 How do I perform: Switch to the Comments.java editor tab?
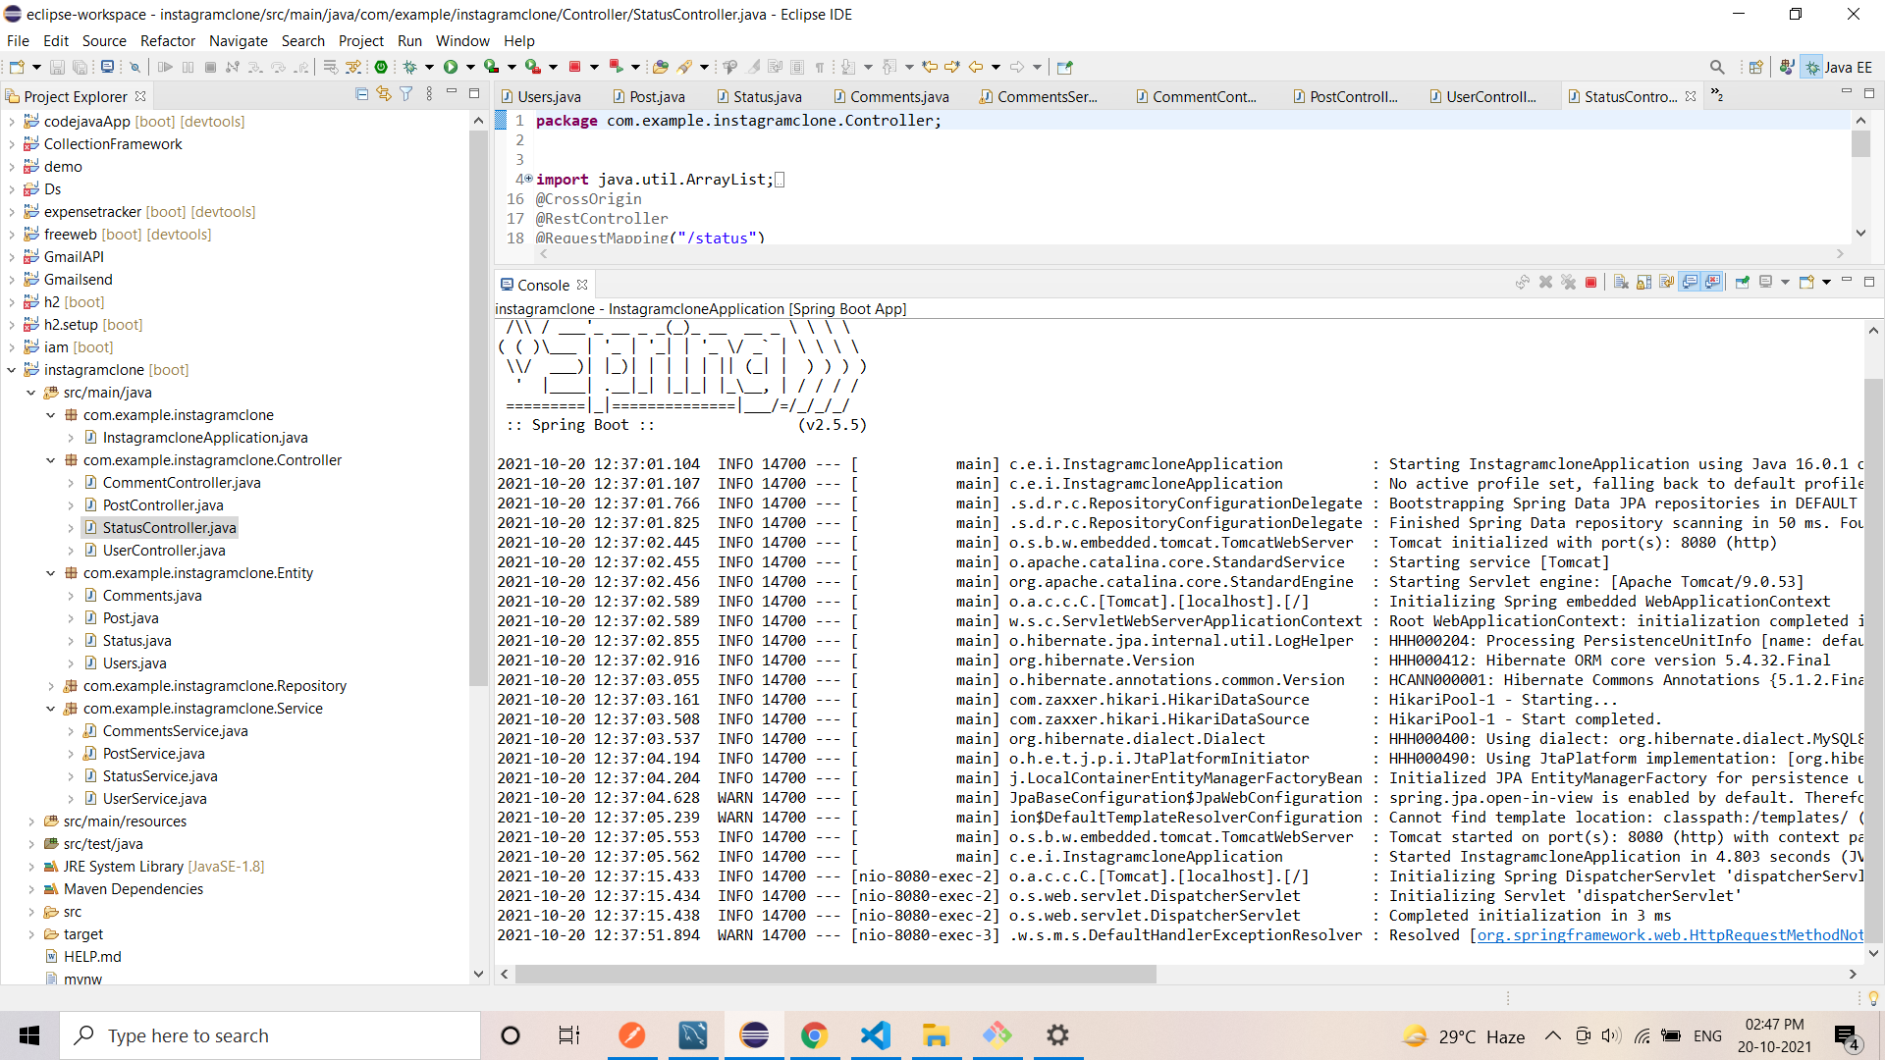(898, 96)
